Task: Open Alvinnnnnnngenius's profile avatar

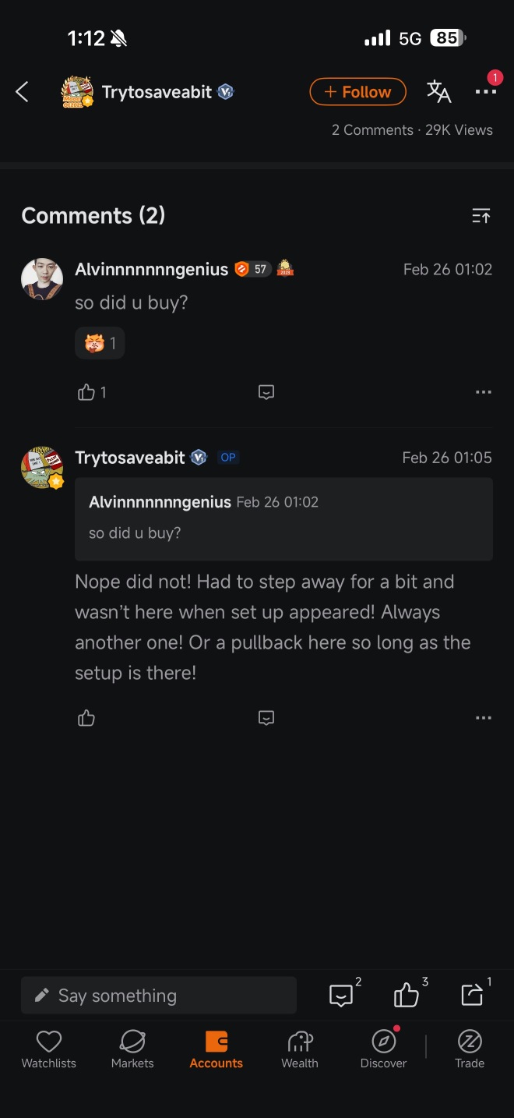Action: [42, 279]
